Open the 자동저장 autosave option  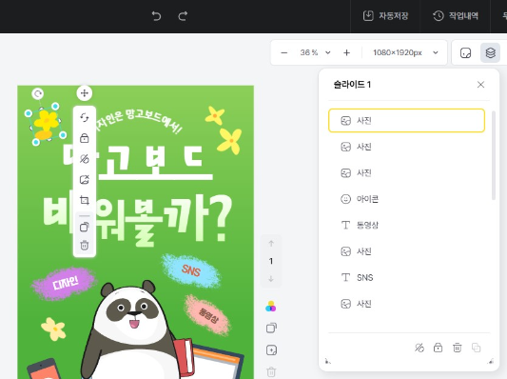click(385, 16)
